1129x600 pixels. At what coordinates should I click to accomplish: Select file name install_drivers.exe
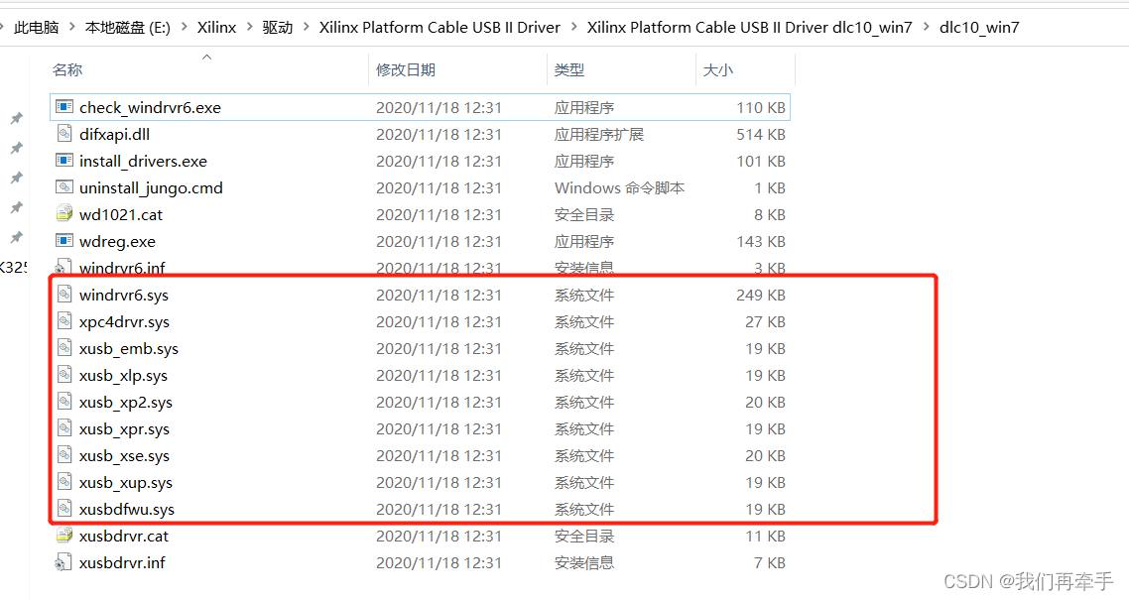click(x=143, y=161)
